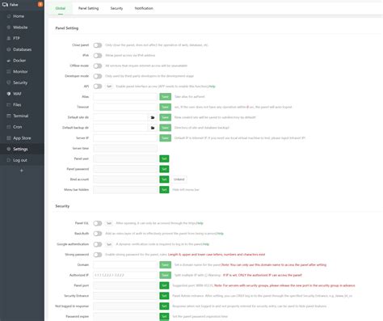
Task: Enable Developer mode switch
Action: [98, 76]
